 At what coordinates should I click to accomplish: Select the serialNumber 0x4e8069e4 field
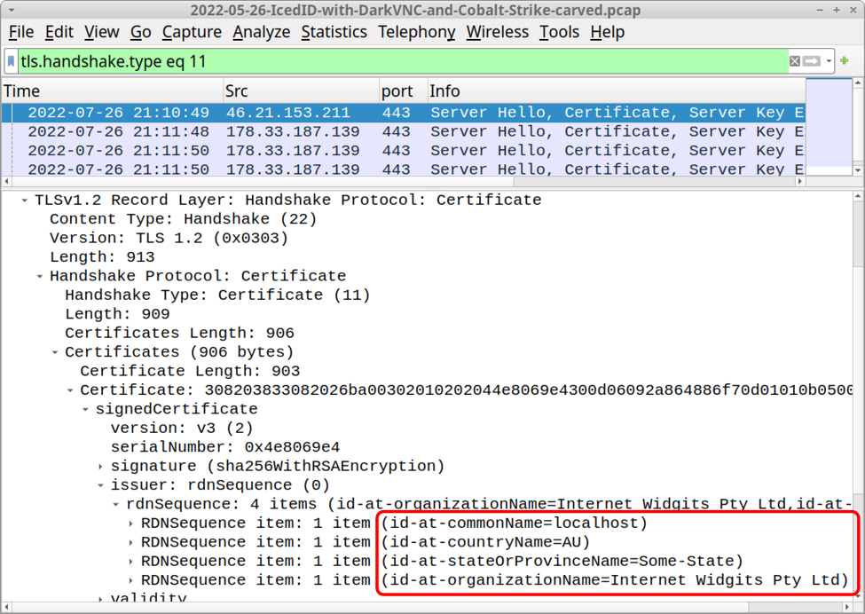coord(224,447)
